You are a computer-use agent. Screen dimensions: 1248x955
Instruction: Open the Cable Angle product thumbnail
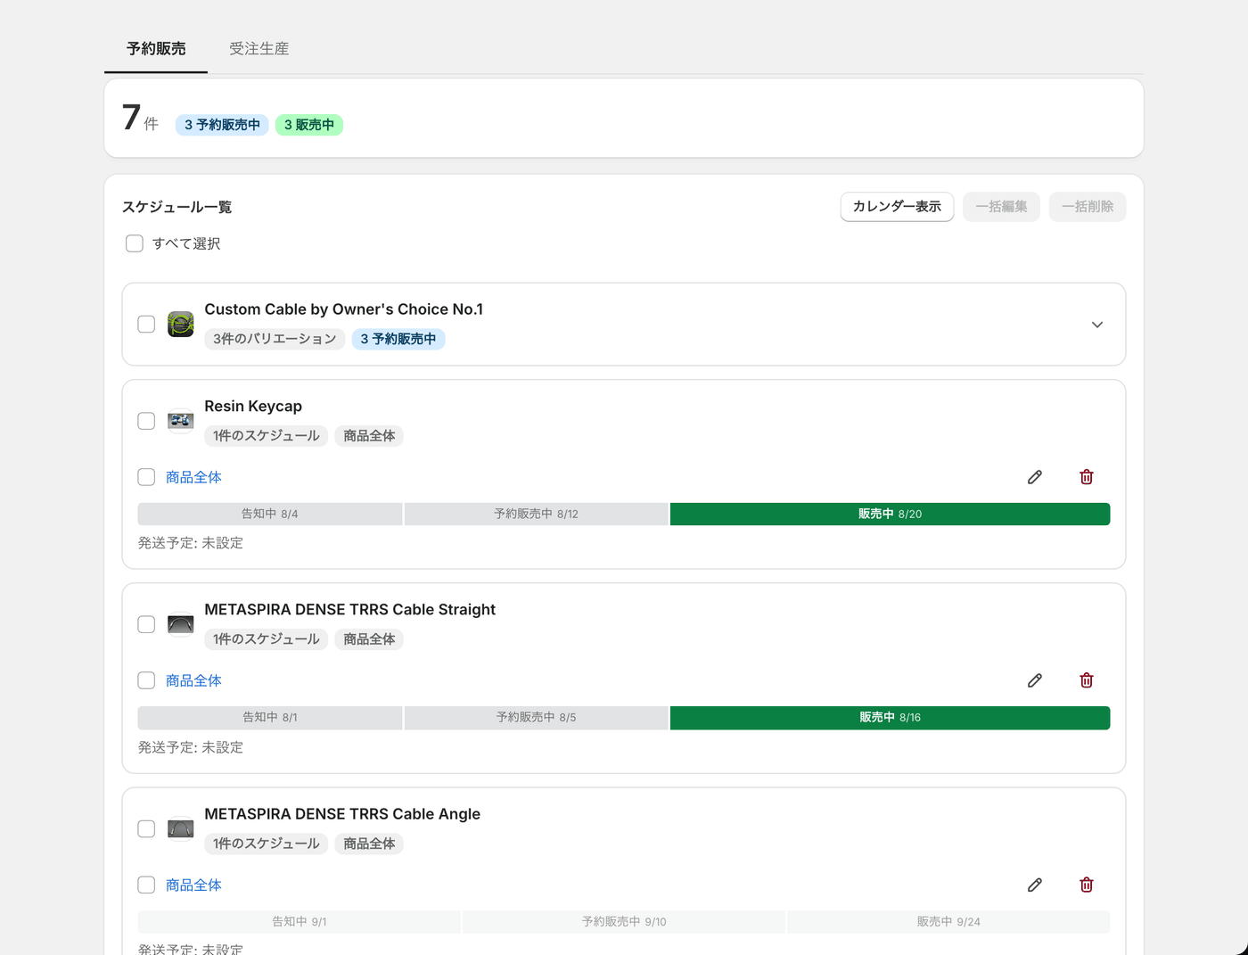181,828
